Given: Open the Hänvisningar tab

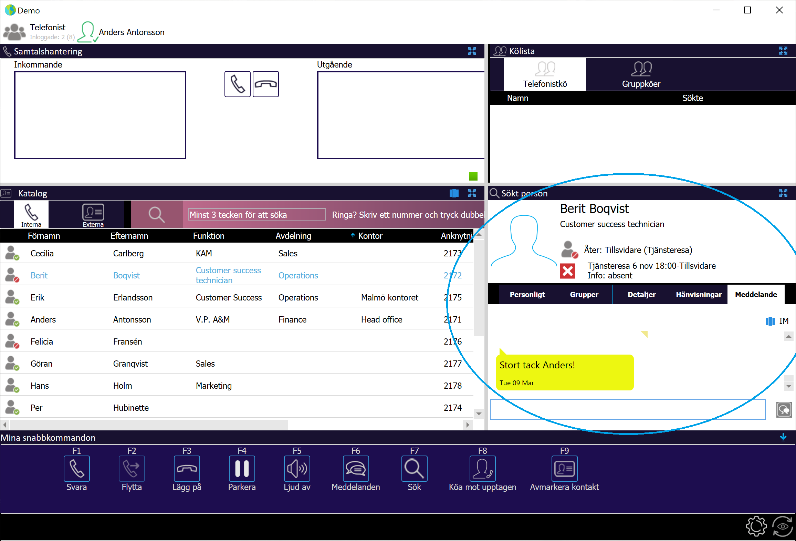Looking at the screenshot, I should click(x=699, y=295).
